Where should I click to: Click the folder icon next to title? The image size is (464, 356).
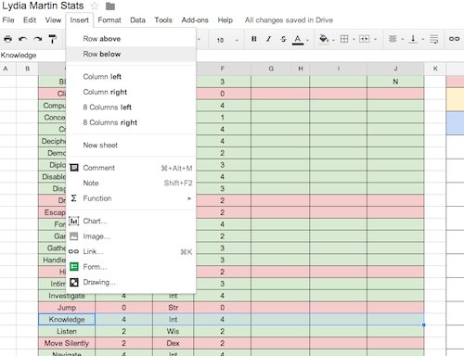pos(110,6)
